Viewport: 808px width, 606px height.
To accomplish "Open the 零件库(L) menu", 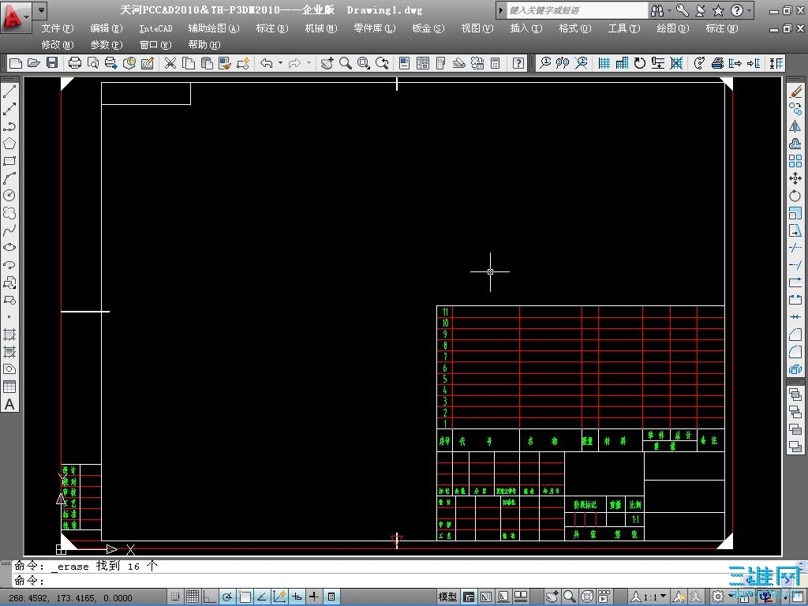I will click(x=375, y=28).
